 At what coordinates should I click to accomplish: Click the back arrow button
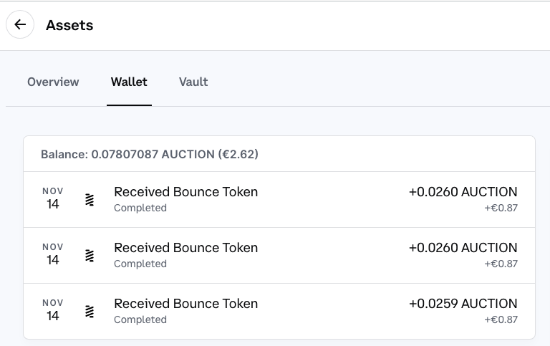(20, 24)
